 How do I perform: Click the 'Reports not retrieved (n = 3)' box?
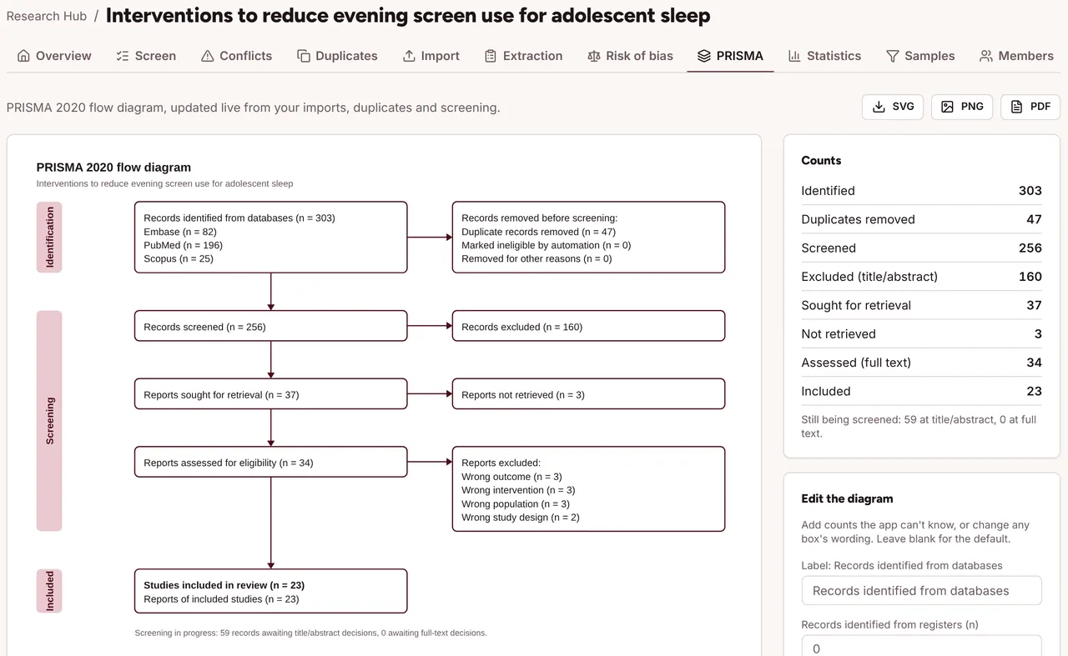tap(588, 394)
